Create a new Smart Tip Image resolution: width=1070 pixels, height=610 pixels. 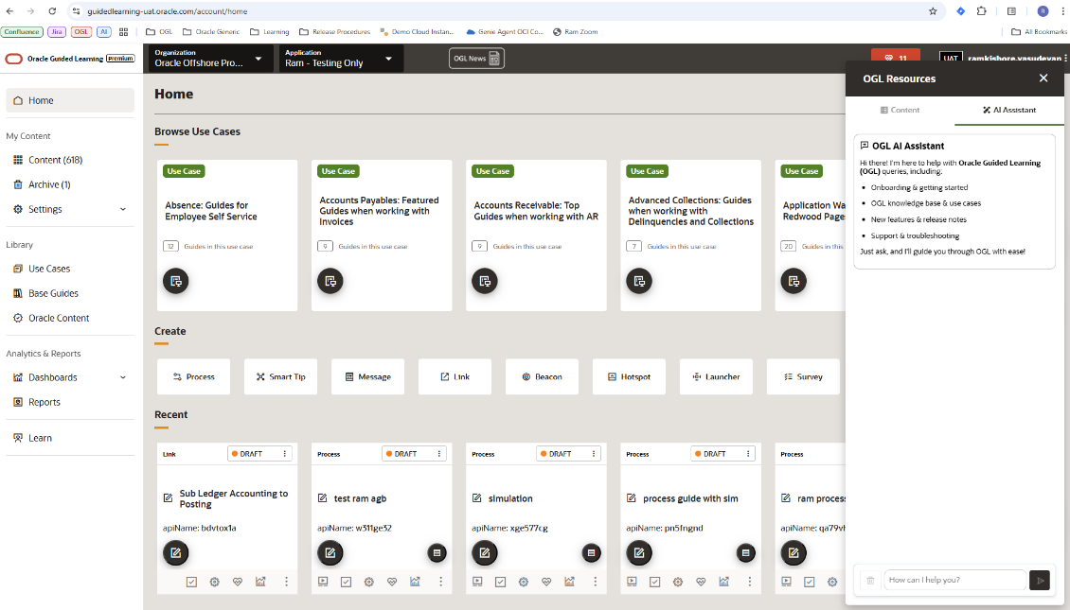[280, 377]
